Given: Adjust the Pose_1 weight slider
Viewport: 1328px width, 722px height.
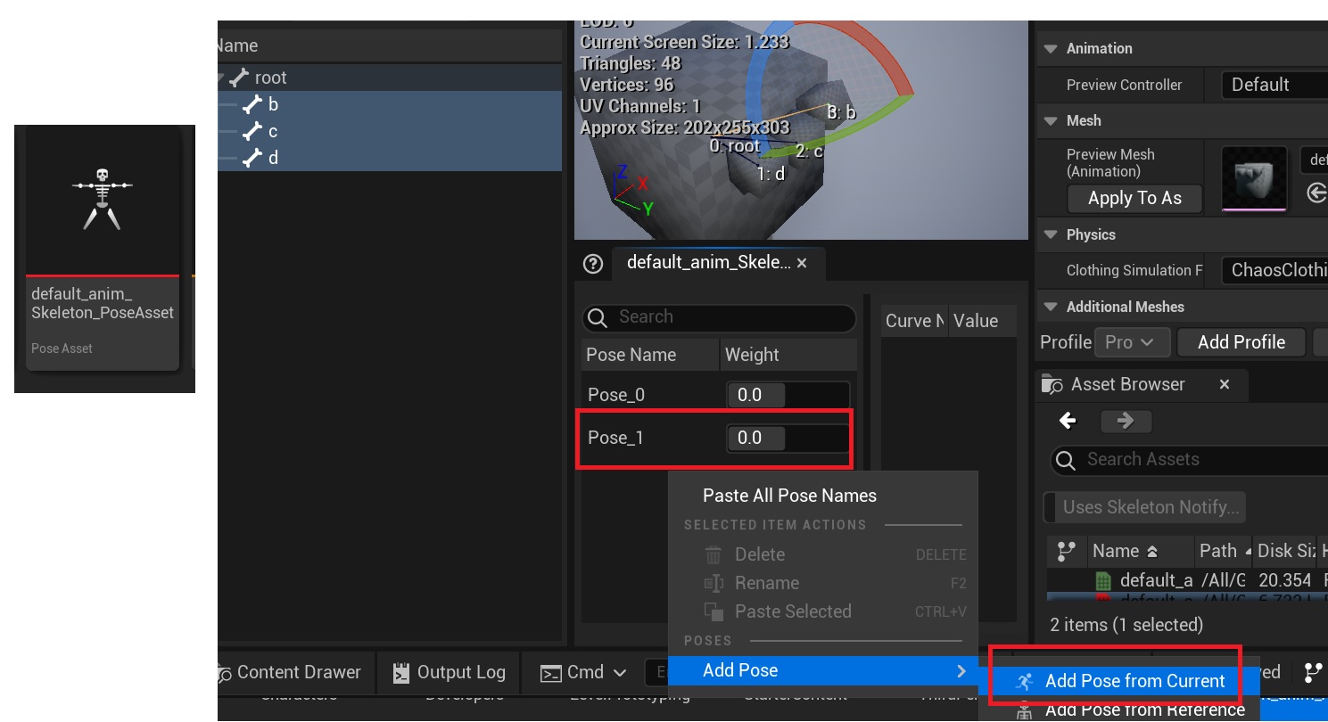Looking at the screenshot, I should coord(788,438).
